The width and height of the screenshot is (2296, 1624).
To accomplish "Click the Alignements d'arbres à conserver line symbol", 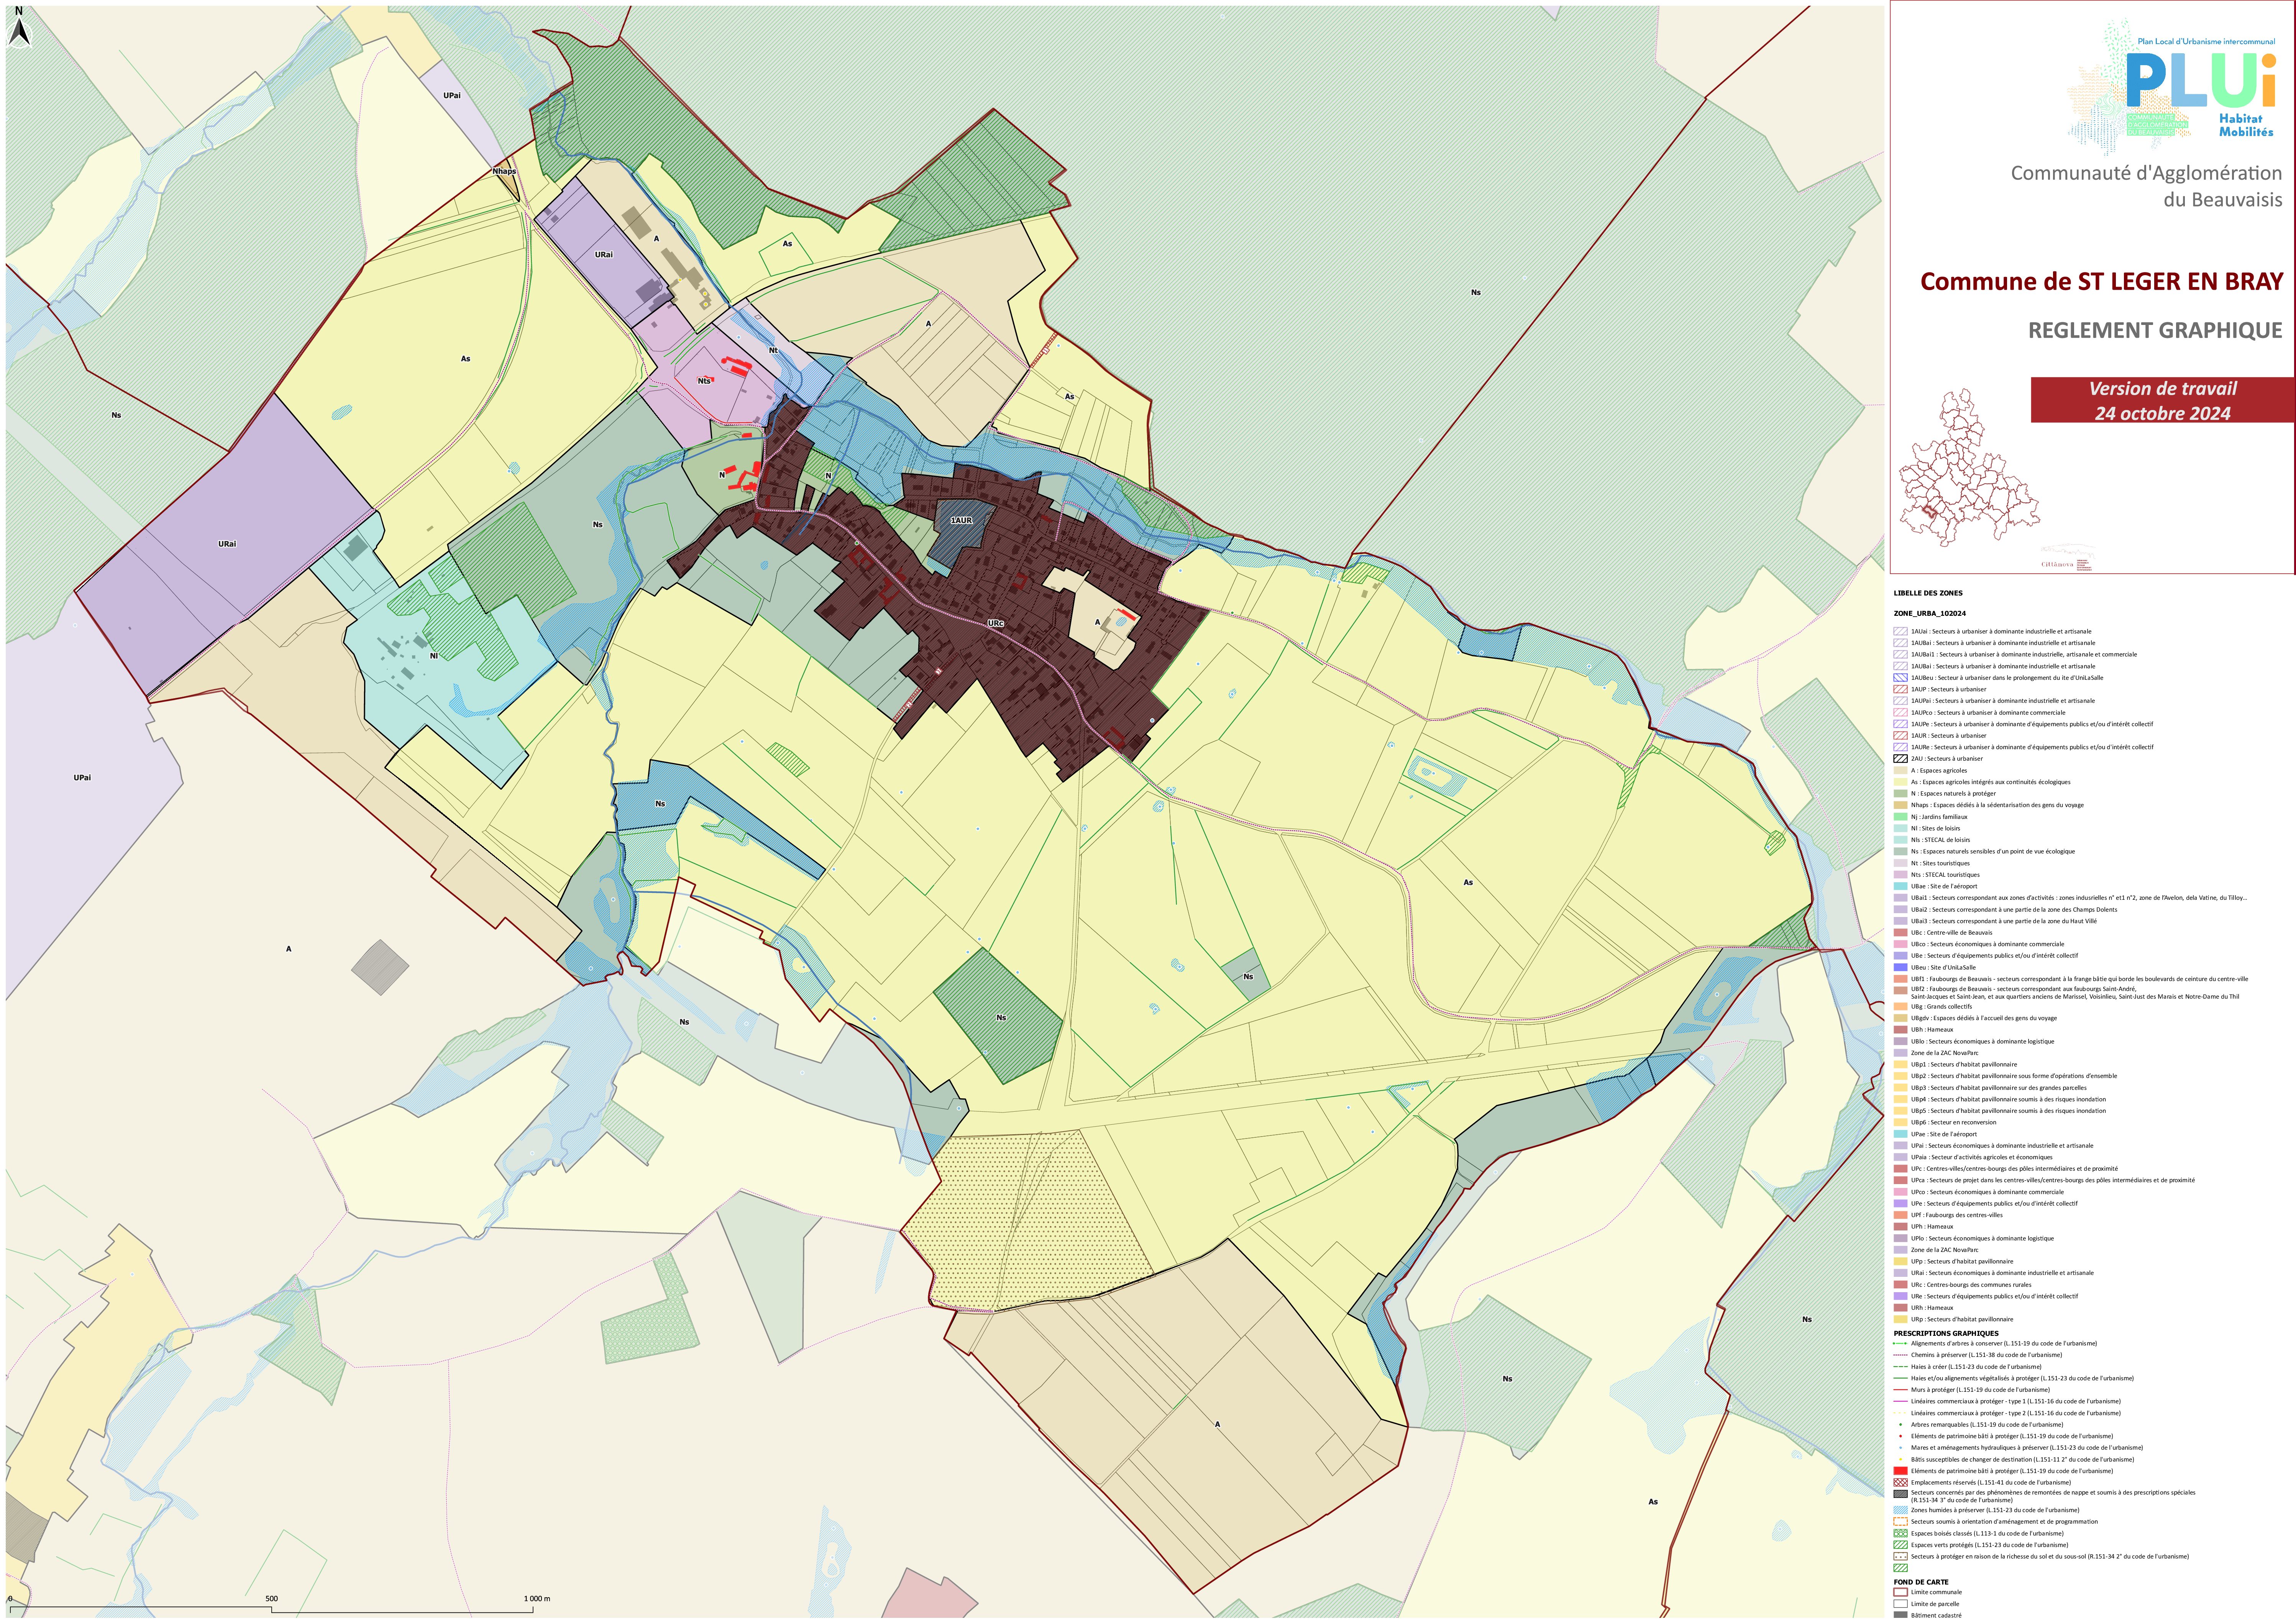I will click(x=1901, y=1344).
